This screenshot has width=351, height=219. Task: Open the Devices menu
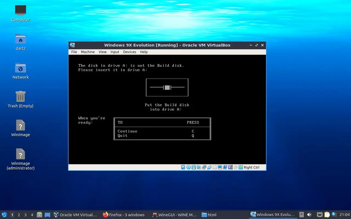[130, 52]
